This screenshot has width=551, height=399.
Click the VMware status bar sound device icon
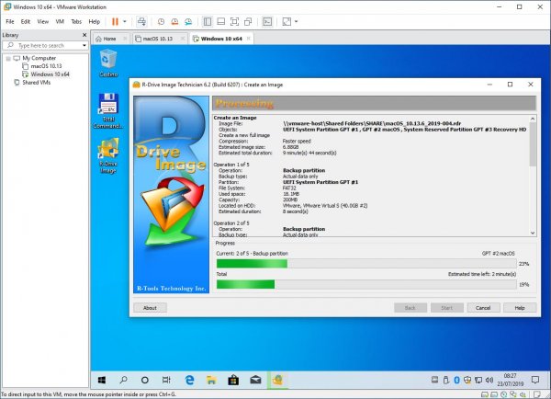click(x=523, y=394)
